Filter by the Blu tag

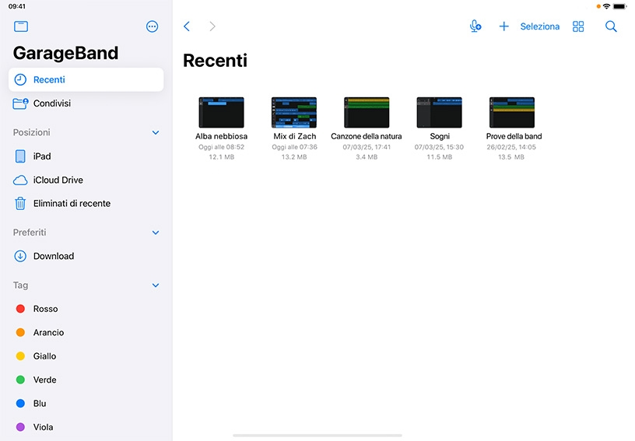[86, 404]
